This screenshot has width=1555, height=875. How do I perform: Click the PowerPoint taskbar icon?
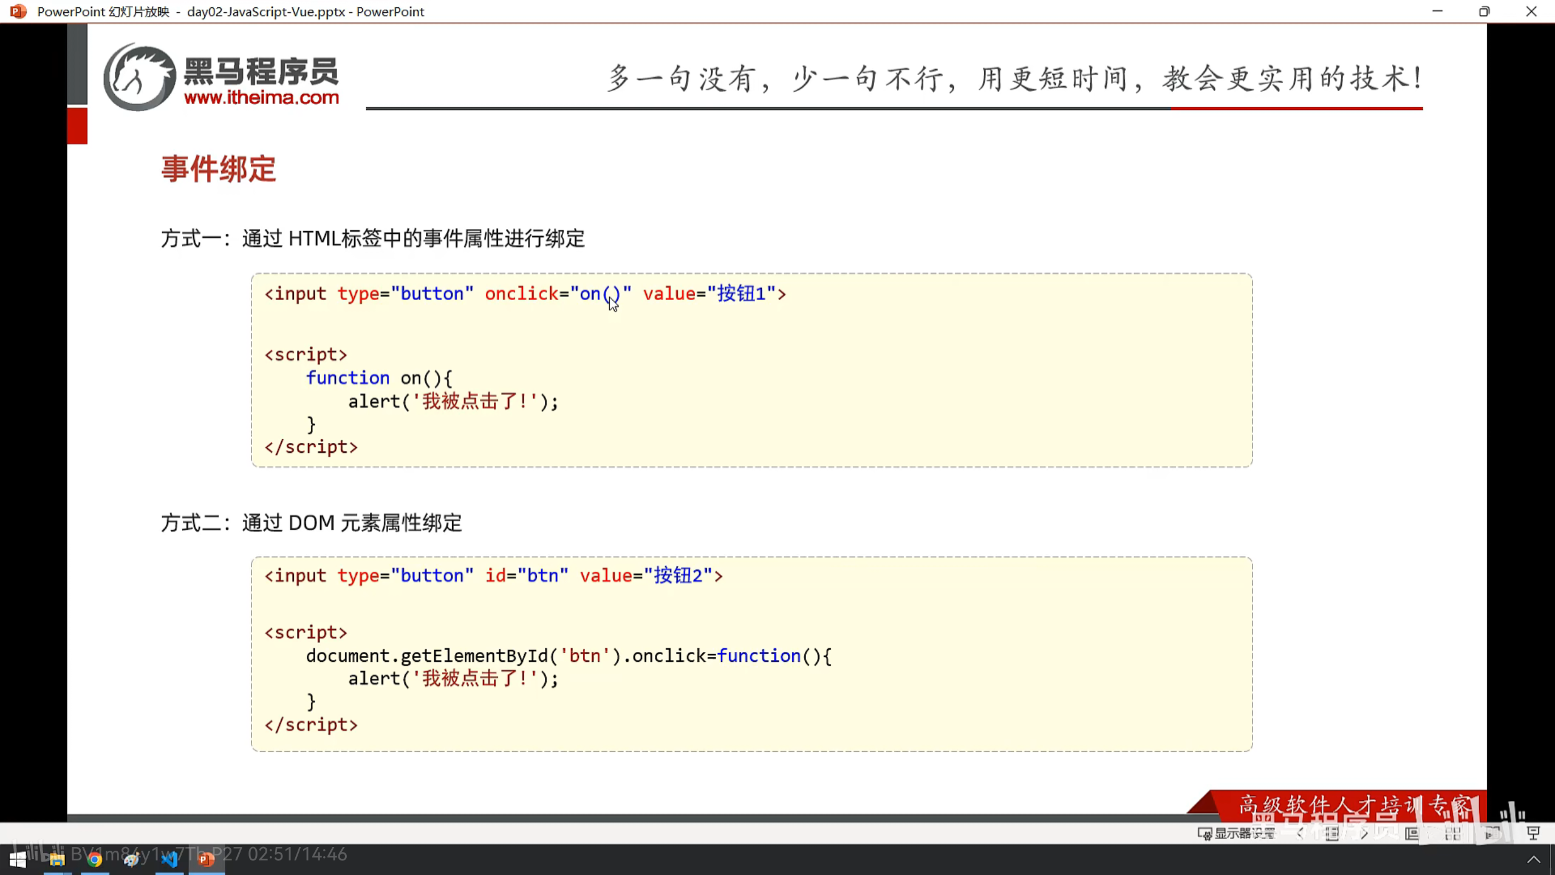pyautogui.click(x=207, y=859)
